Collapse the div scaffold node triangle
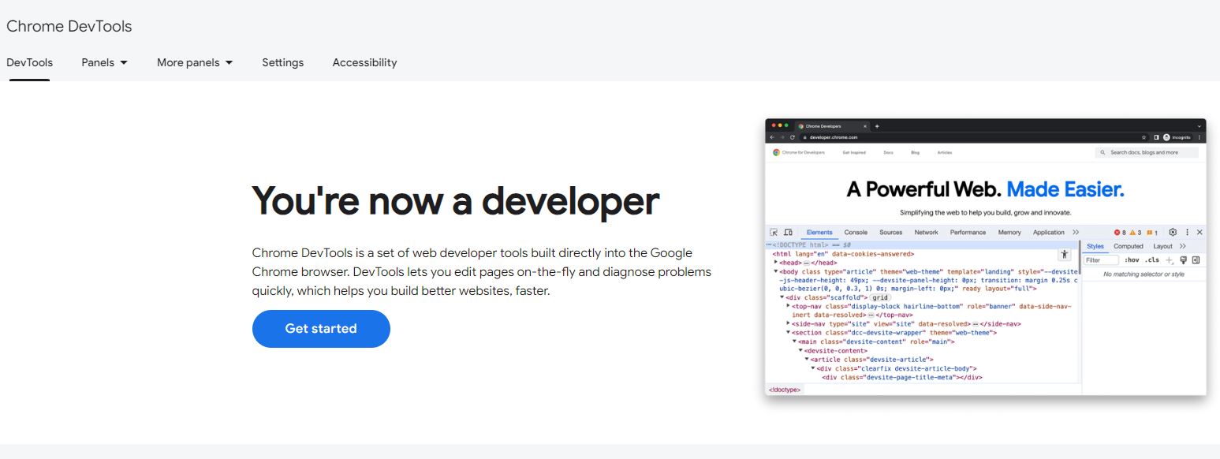 (x=782, y=297)
